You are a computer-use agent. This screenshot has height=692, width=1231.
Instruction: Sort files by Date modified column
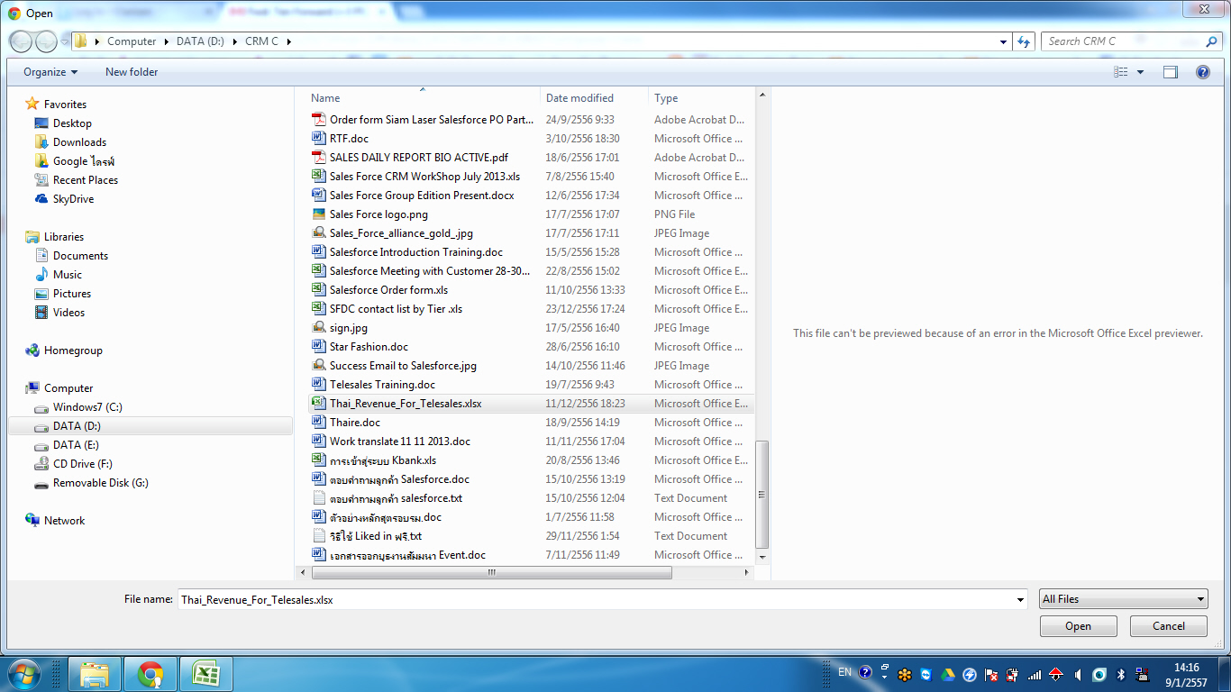click(x=579, y=98)
